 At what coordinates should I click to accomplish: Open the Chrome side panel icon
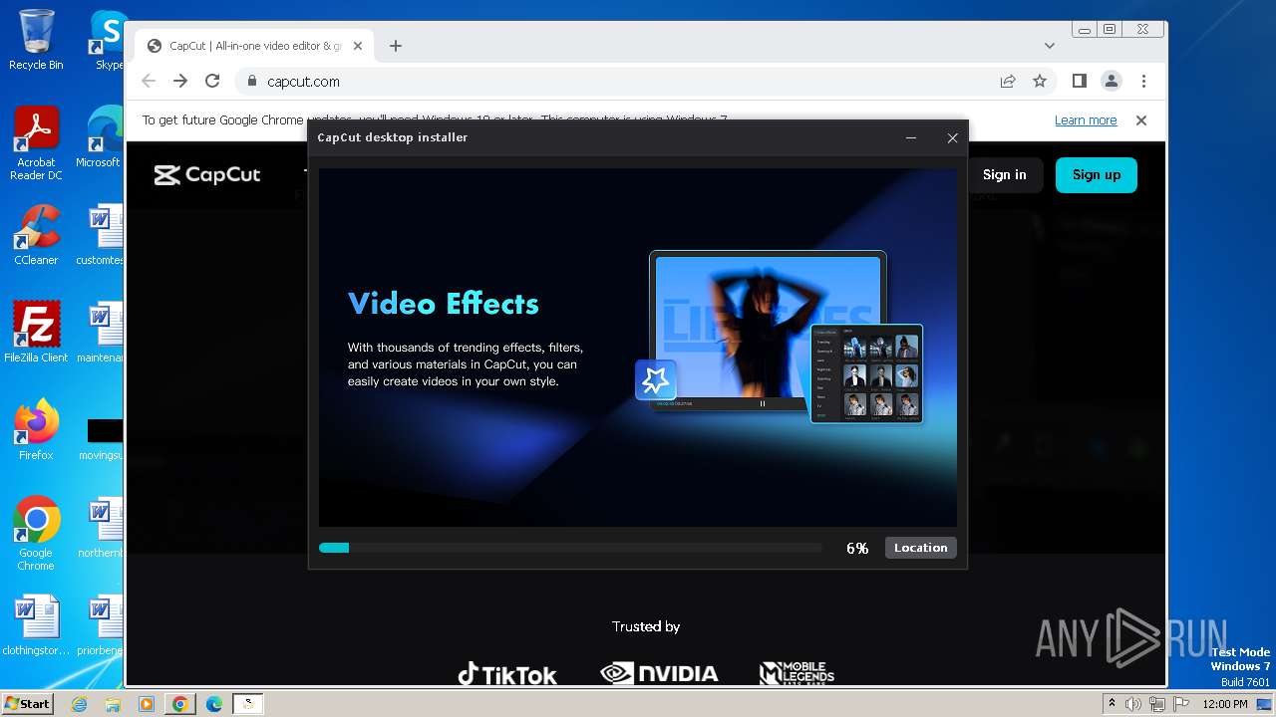pos(1079,81)
